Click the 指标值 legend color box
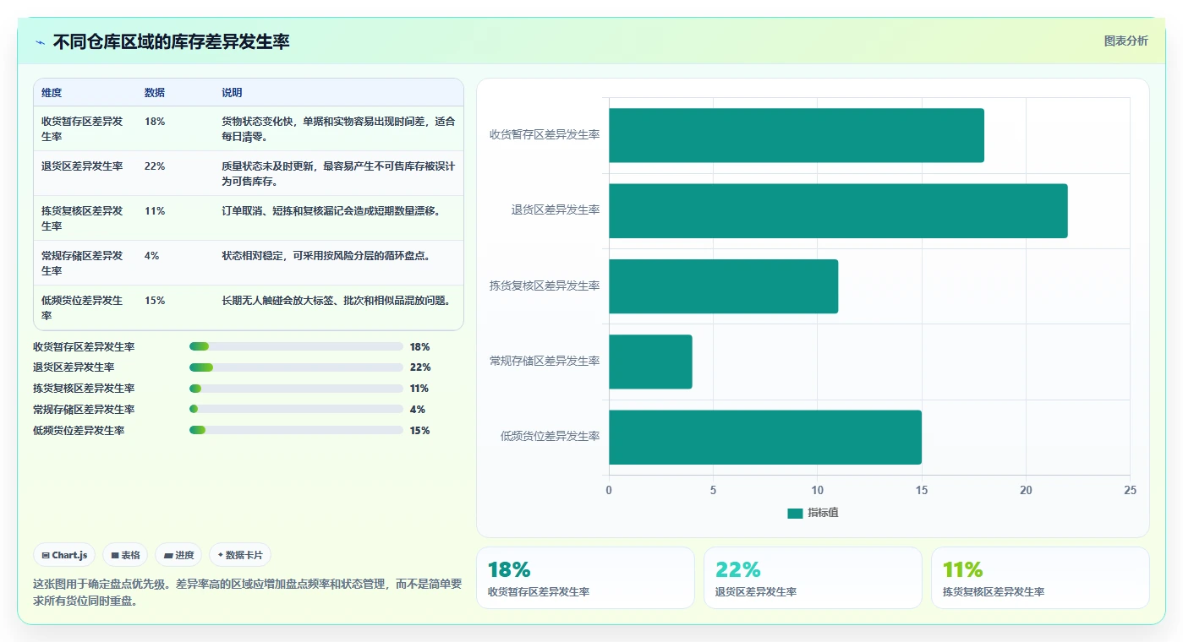This screenshot has width=1183, height=642. (x=795, y=514)
